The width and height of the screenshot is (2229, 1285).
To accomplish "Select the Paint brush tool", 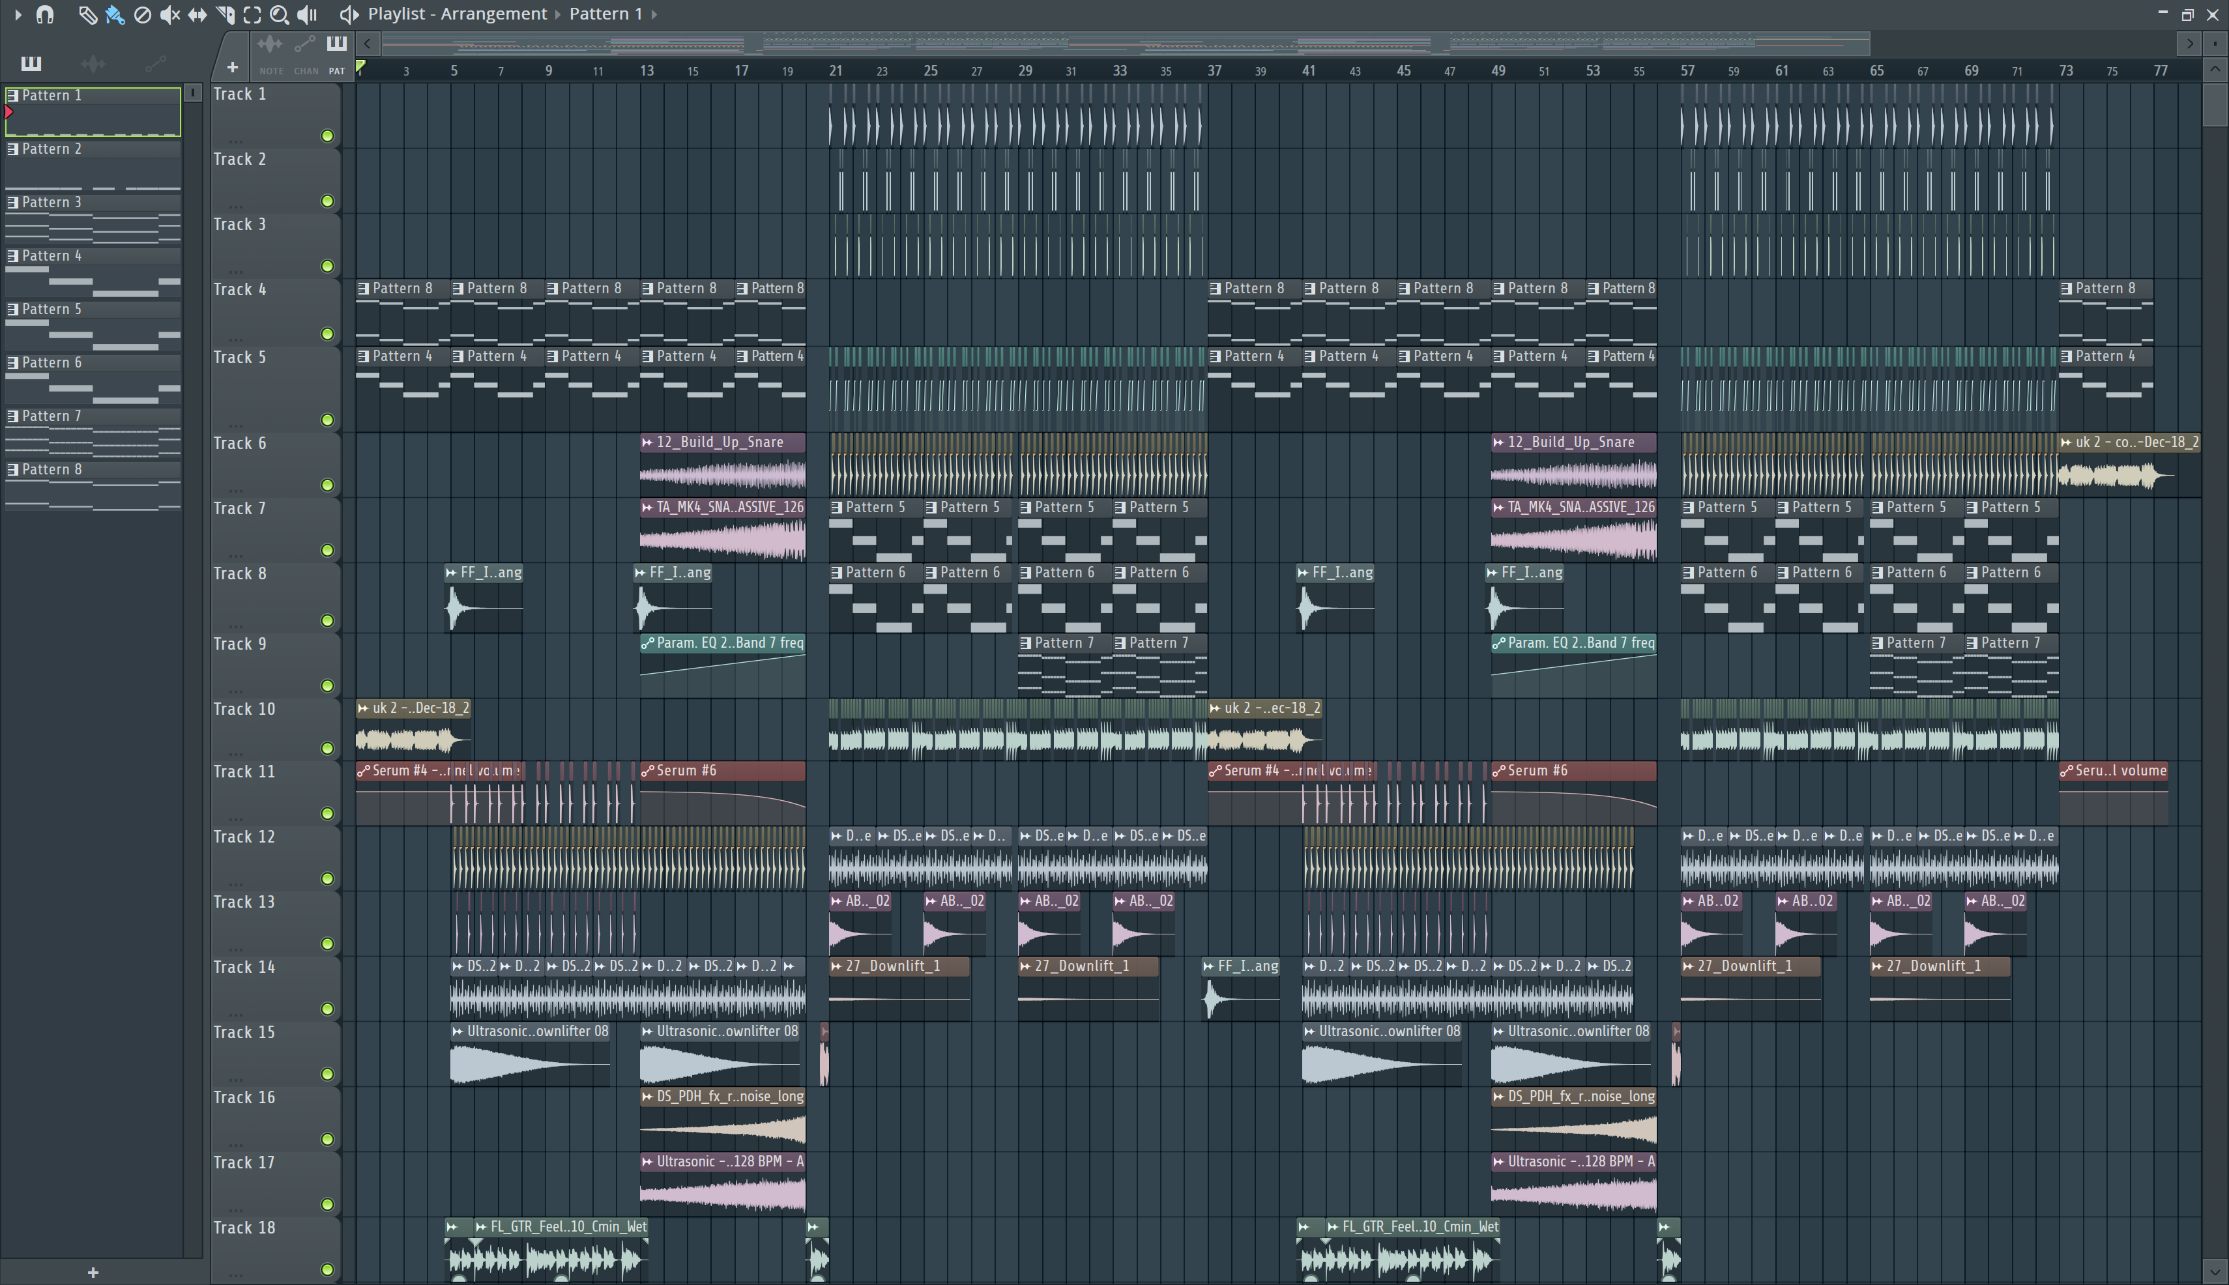I will click(x=115, y=14).
